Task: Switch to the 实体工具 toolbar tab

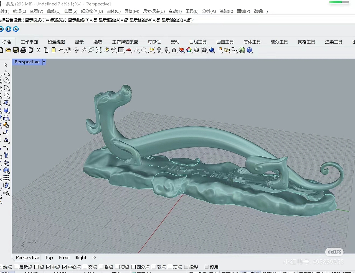Action: [252, 42]
